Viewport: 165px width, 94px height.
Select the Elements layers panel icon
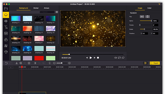pyautogui.click(x=6, y=15)
